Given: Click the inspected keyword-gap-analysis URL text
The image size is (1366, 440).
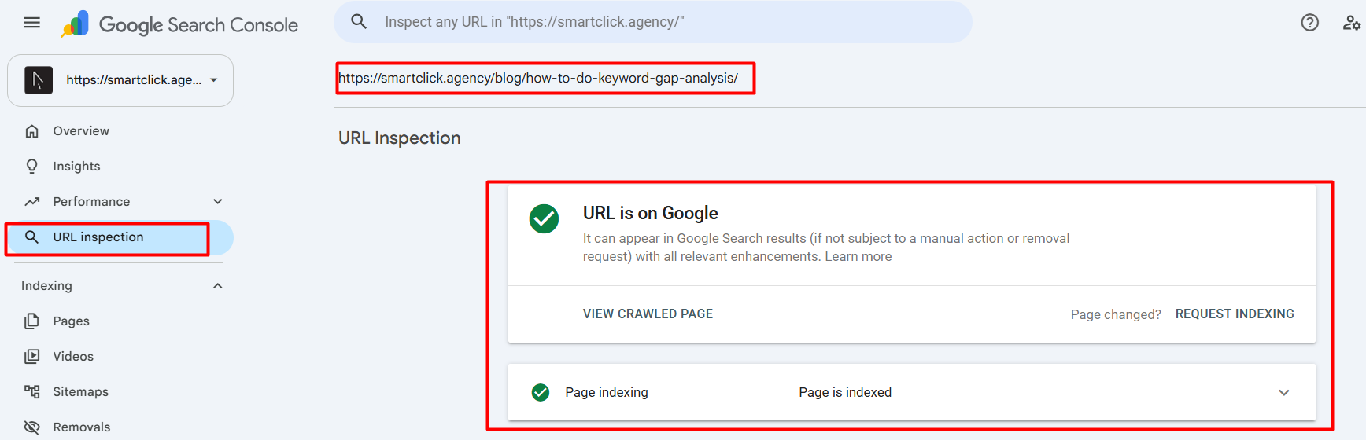Looking at the screenshot, I should click(x=538, y=79).
